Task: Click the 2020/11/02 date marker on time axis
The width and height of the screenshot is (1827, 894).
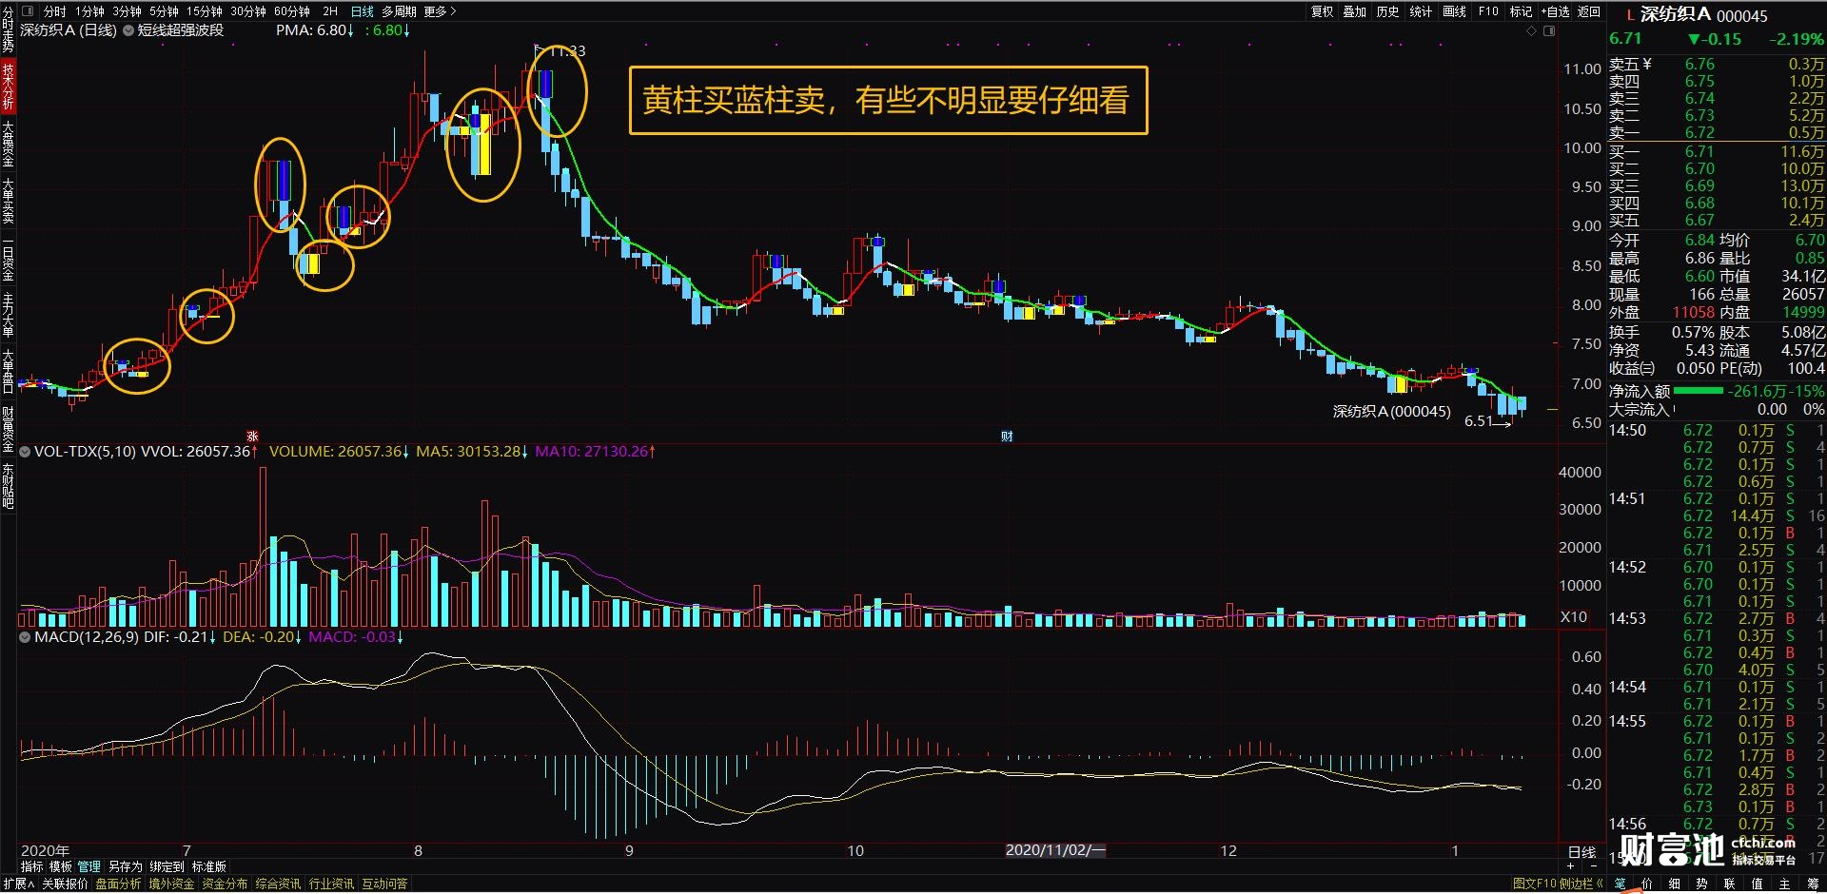Action: (1055, 850)
